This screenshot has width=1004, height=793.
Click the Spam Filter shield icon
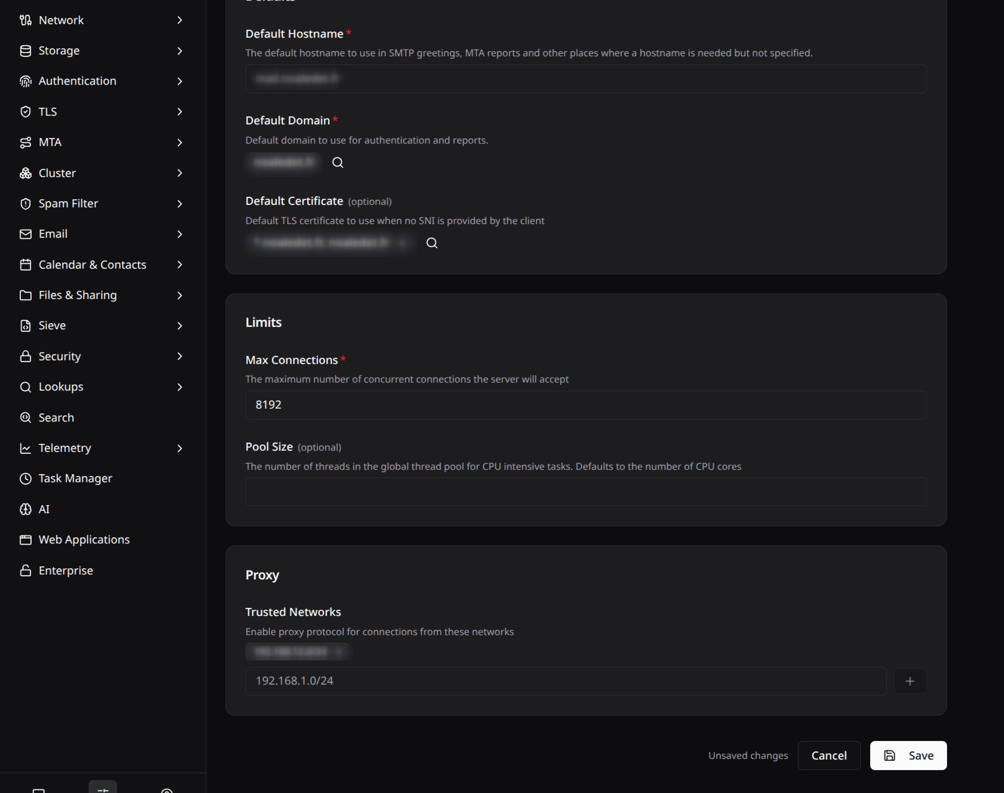coord(26,204)
